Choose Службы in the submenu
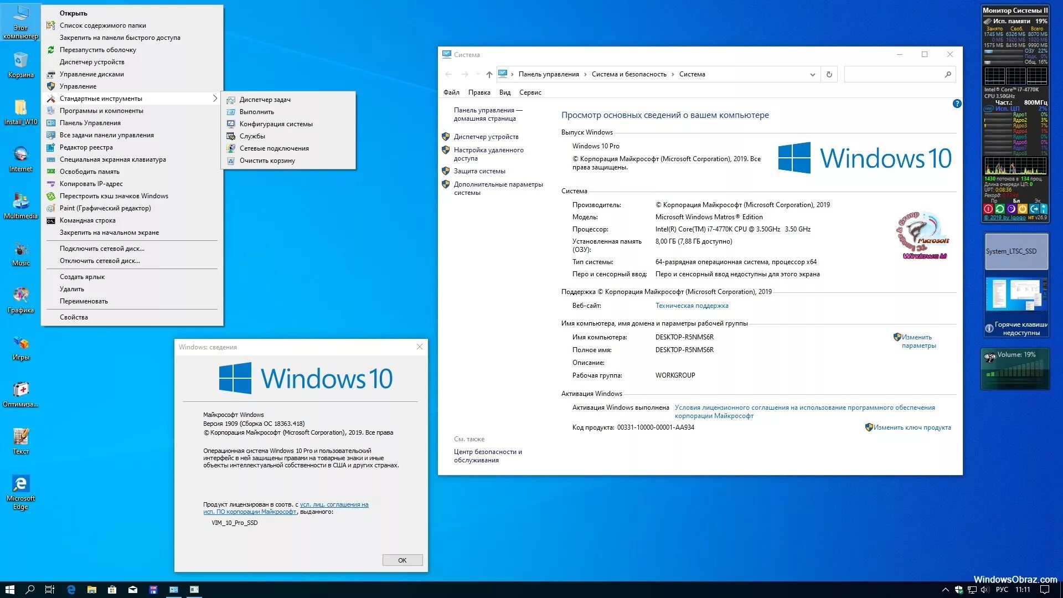Screen dimensions: 1063x598 [x=288, y=136]
